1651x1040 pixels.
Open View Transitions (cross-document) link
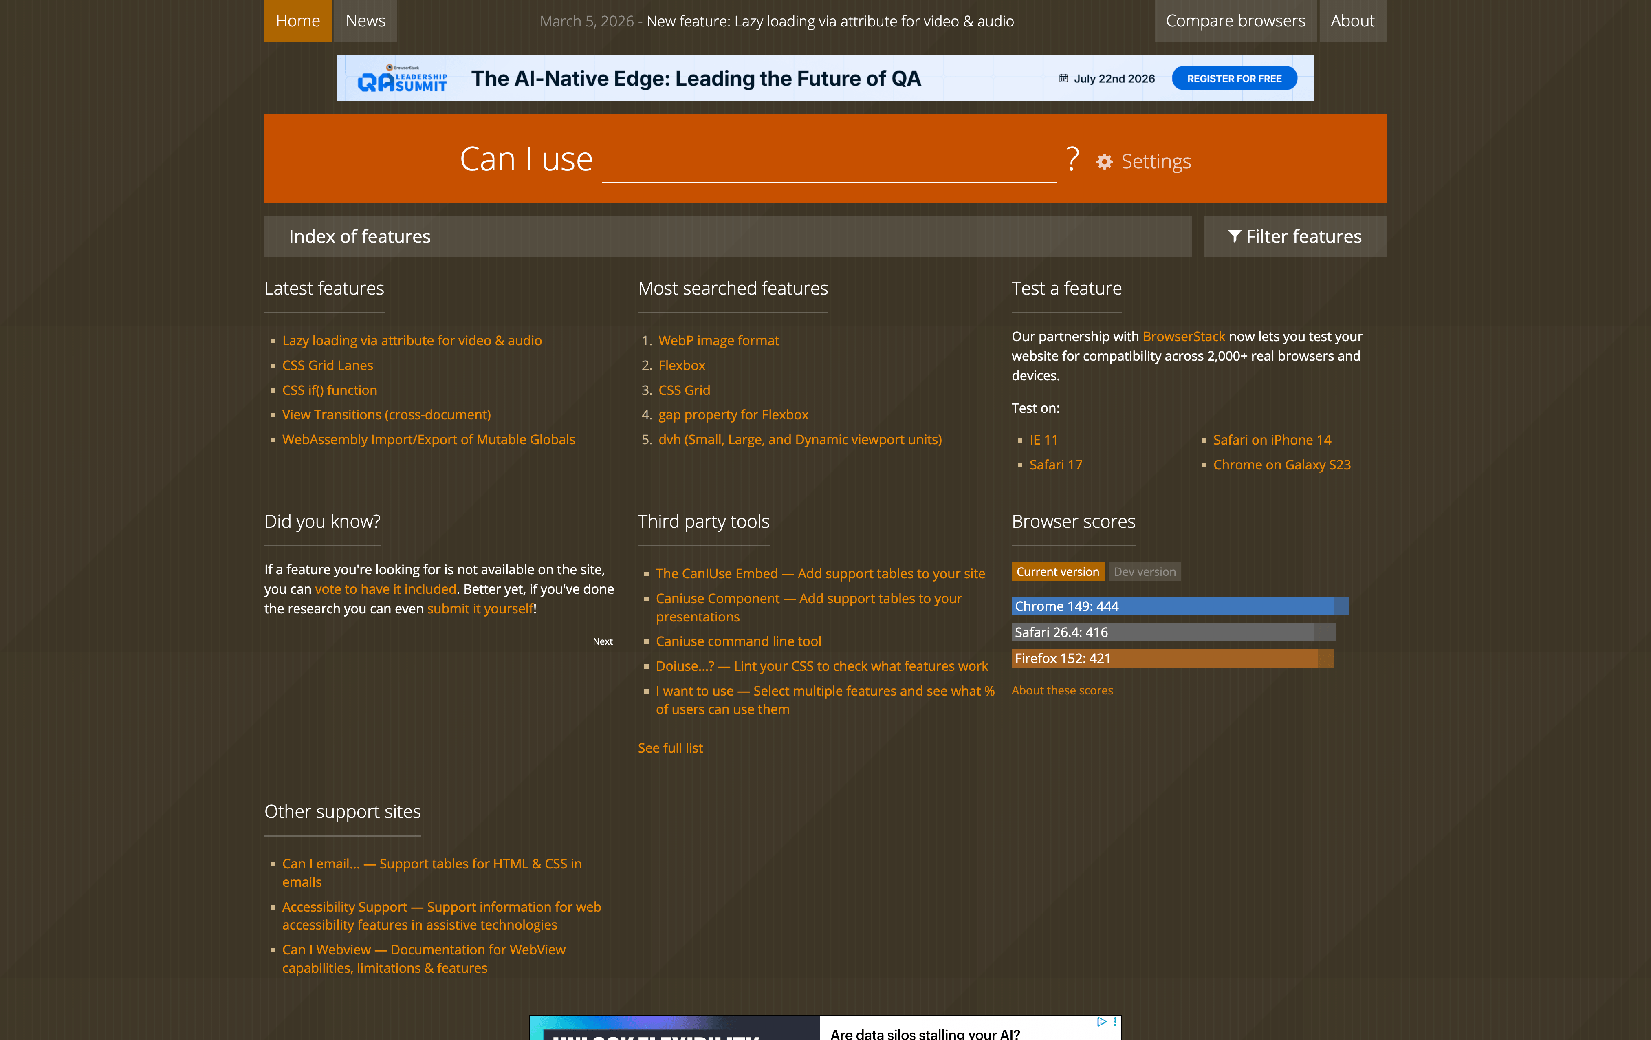[387, 415]
